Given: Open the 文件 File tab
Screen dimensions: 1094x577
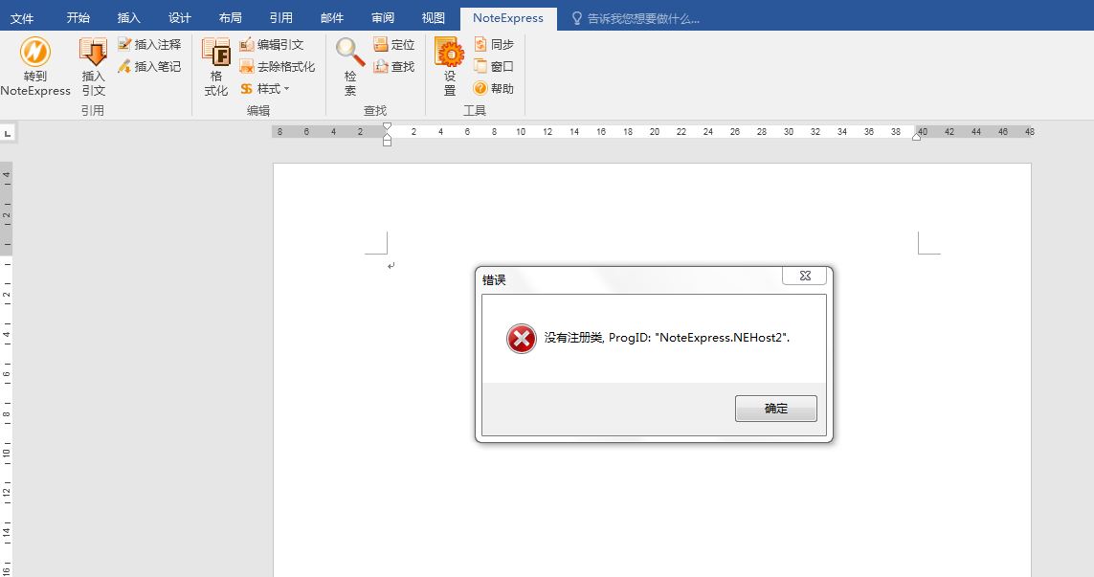Looking at the screenshot, I should point(22,18).
